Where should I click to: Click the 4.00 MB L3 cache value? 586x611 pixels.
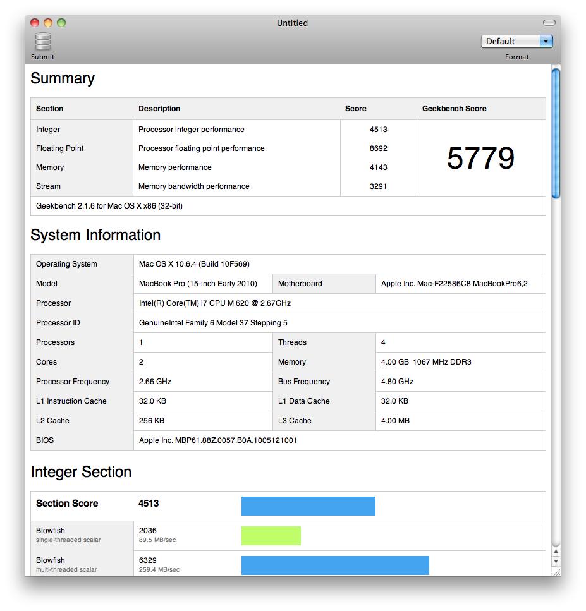pos(395,420)
